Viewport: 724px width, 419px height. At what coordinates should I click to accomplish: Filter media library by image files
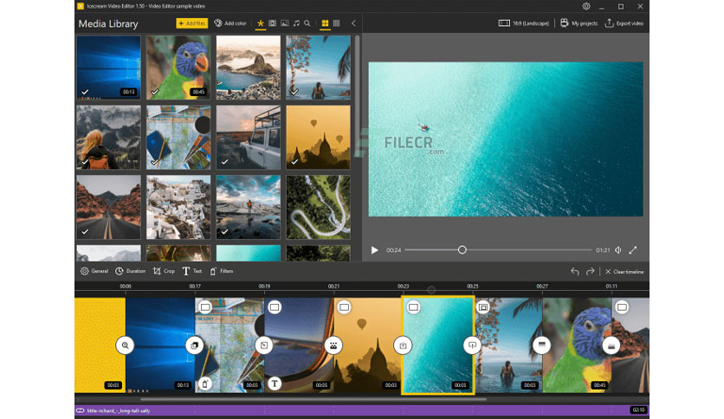(x=284, y=23)
